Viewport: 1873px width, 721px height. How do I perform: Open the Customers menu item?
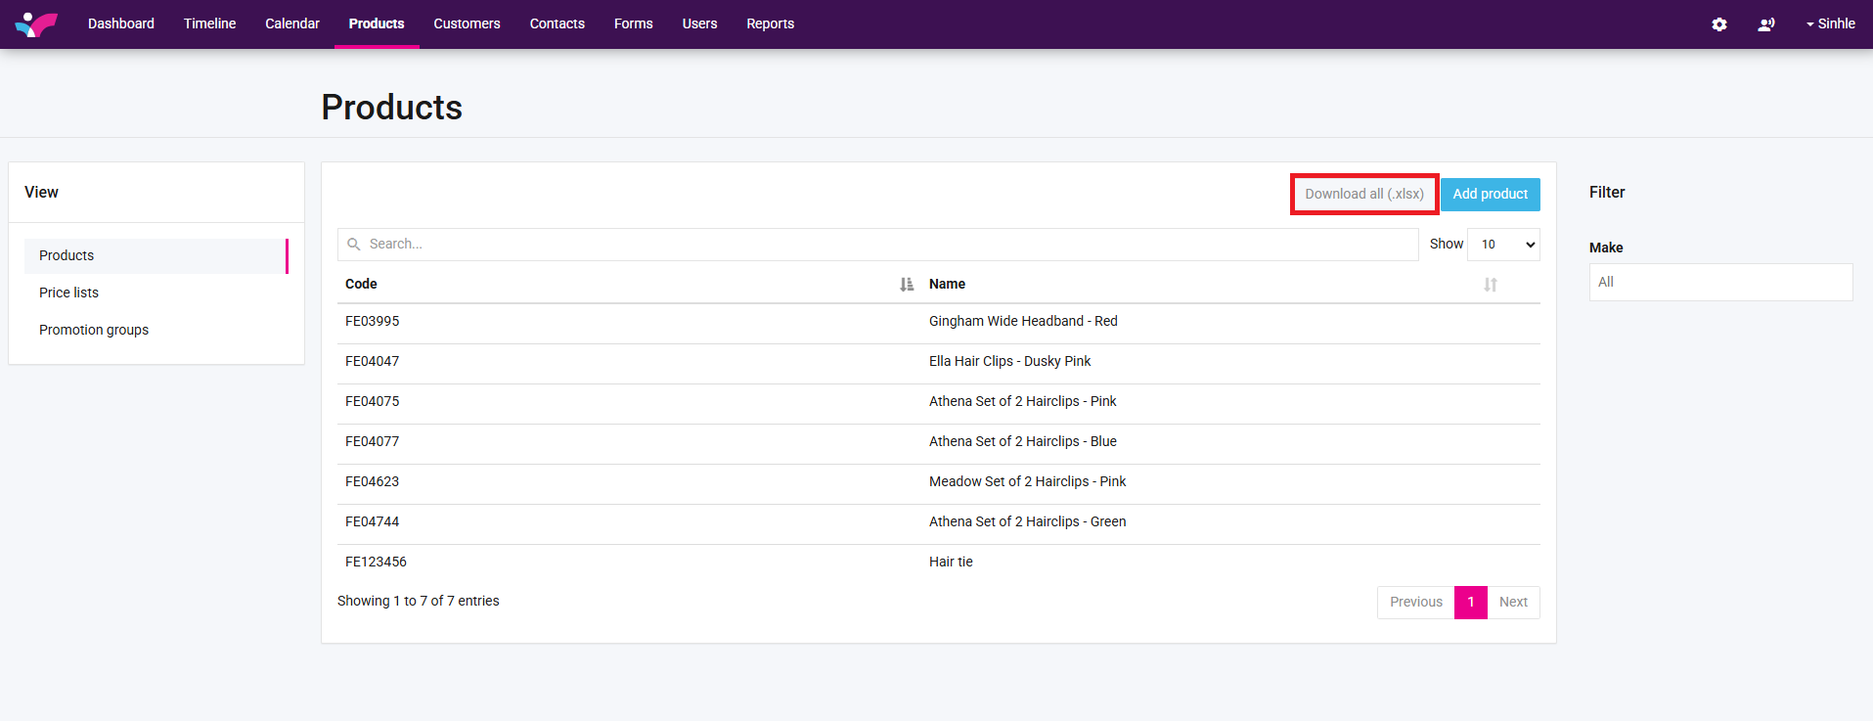coord(467,23)
